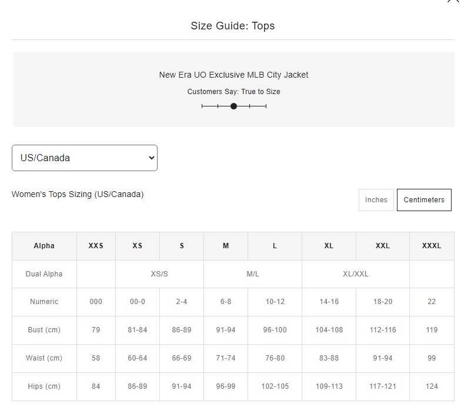The height and width of the screenshot is (417, 471).
Task: Click the M size column header
Action: [x=226, y=246]
